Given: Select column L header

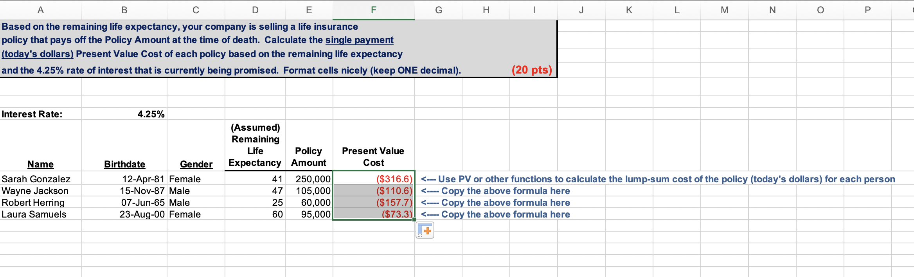Looking at the screenshot, I should [677, 10].
